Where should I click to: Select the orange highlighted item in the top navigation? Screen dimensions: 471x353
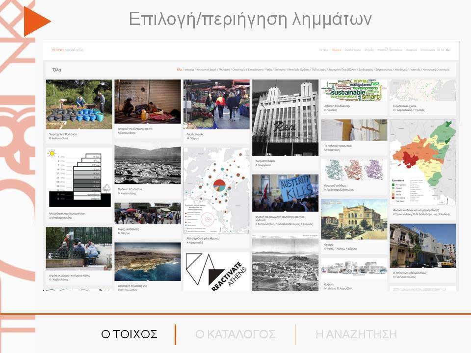337,50
